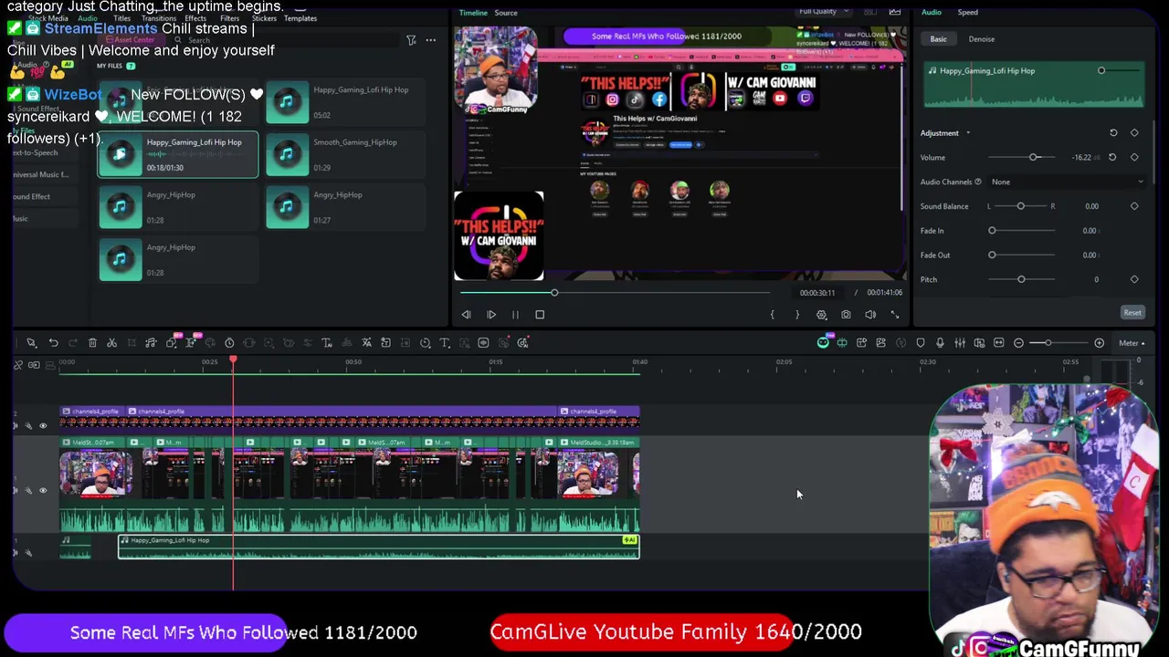Image resolution: width=1169 pixels, height=657 pixels.
Task: Reset Volume with its circular arrow
Action: [x=1112, y=157]
